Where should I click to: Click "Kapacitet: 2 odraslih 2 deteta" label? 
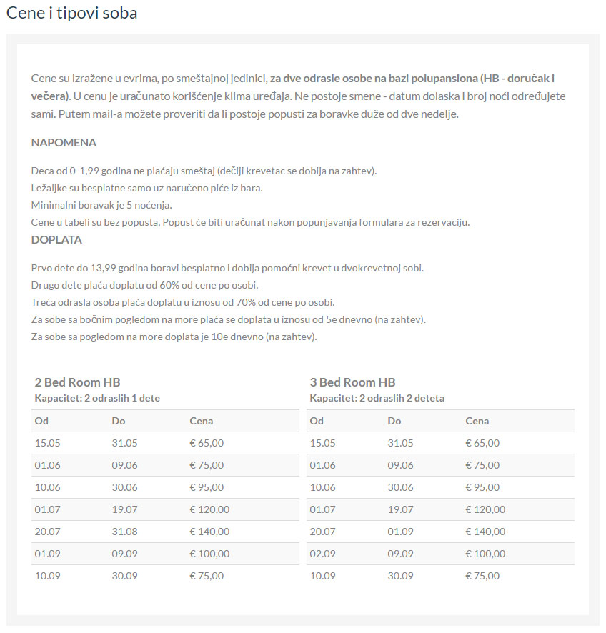pyautogui.click(x=377, y=398)
